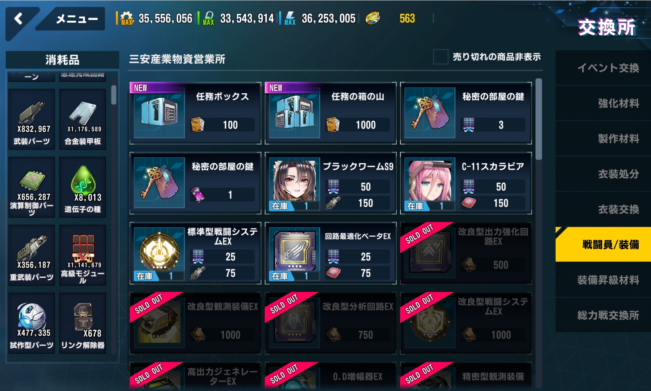
Task: Buy the 任務ボックス item for 100
Action: [x=195, y=113]
